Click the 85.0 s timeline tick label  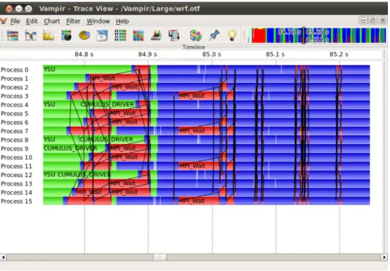[212, 54]
